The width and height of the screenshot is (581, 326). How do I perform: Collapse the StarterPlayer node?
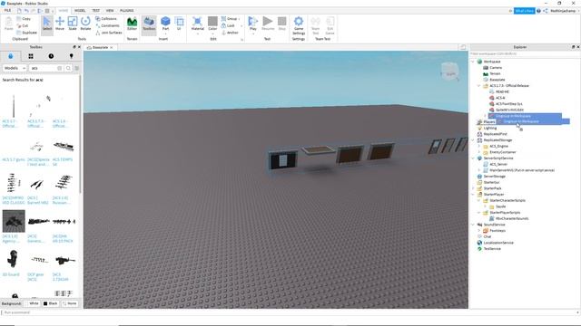473,195
